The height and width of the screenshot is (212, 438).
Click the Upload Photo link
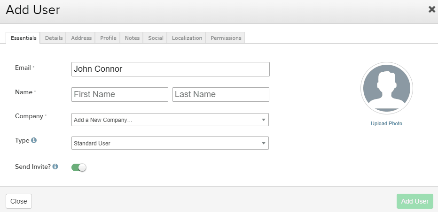click(x=386, y=123)
